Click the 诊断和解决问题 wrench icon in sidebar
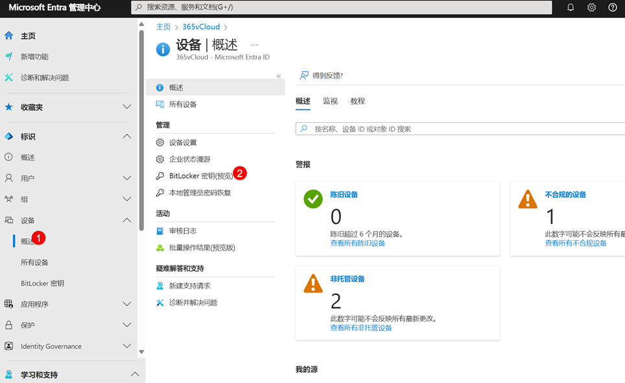The height and width of the screenshot is (383, 625). (9, 77)
